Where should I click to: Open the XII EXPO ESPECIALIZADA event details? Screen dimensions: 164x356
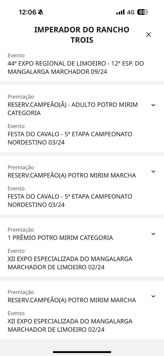tap(70, 263)
